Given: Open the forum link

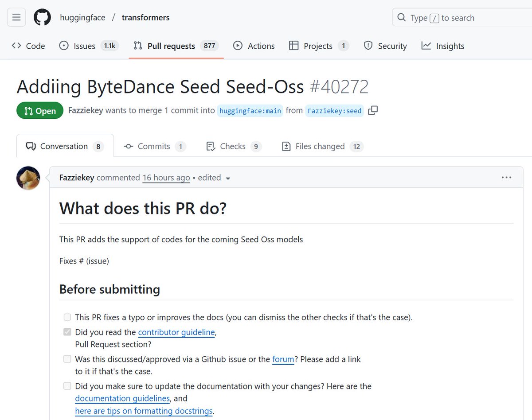Looking at the screenshot, I should [x=283, y=359].
